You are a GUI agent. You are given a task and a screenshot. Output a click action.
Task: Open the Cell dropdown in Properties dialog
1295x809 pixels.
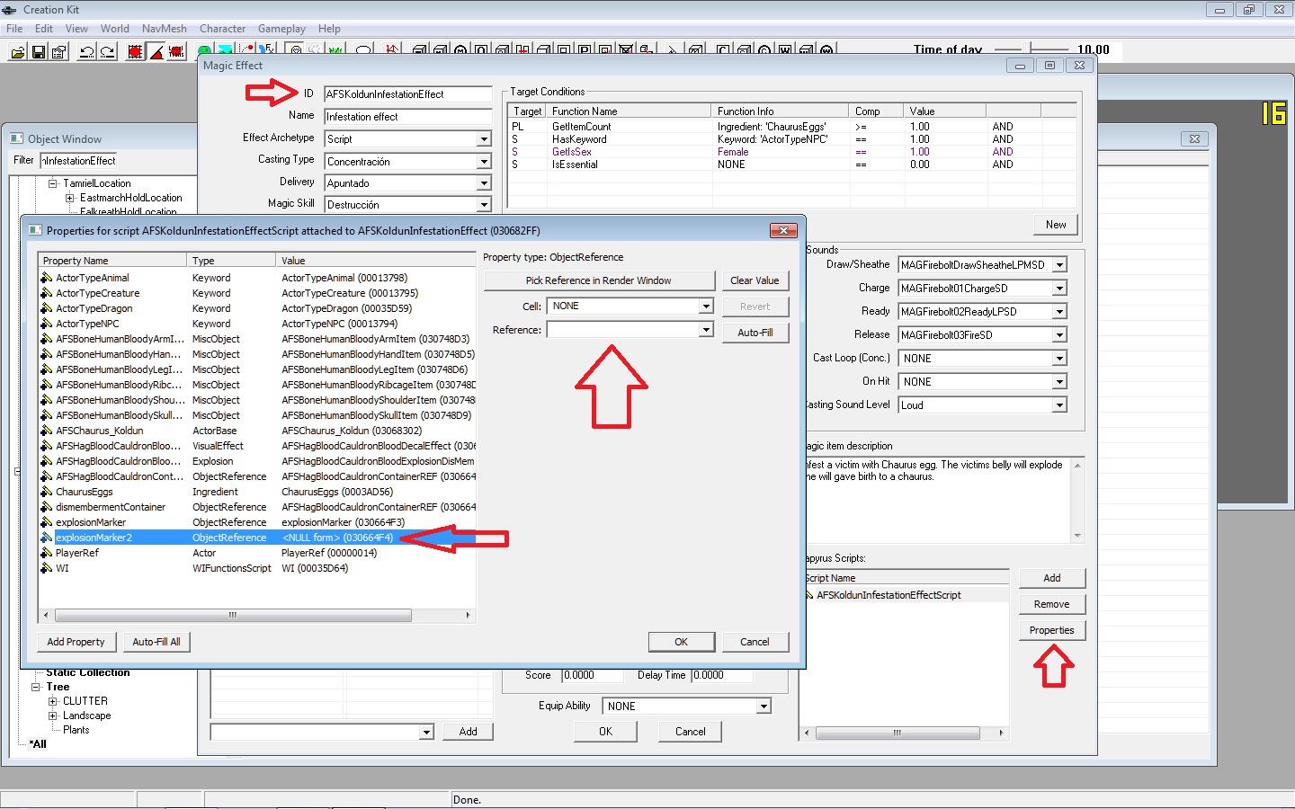706,307
